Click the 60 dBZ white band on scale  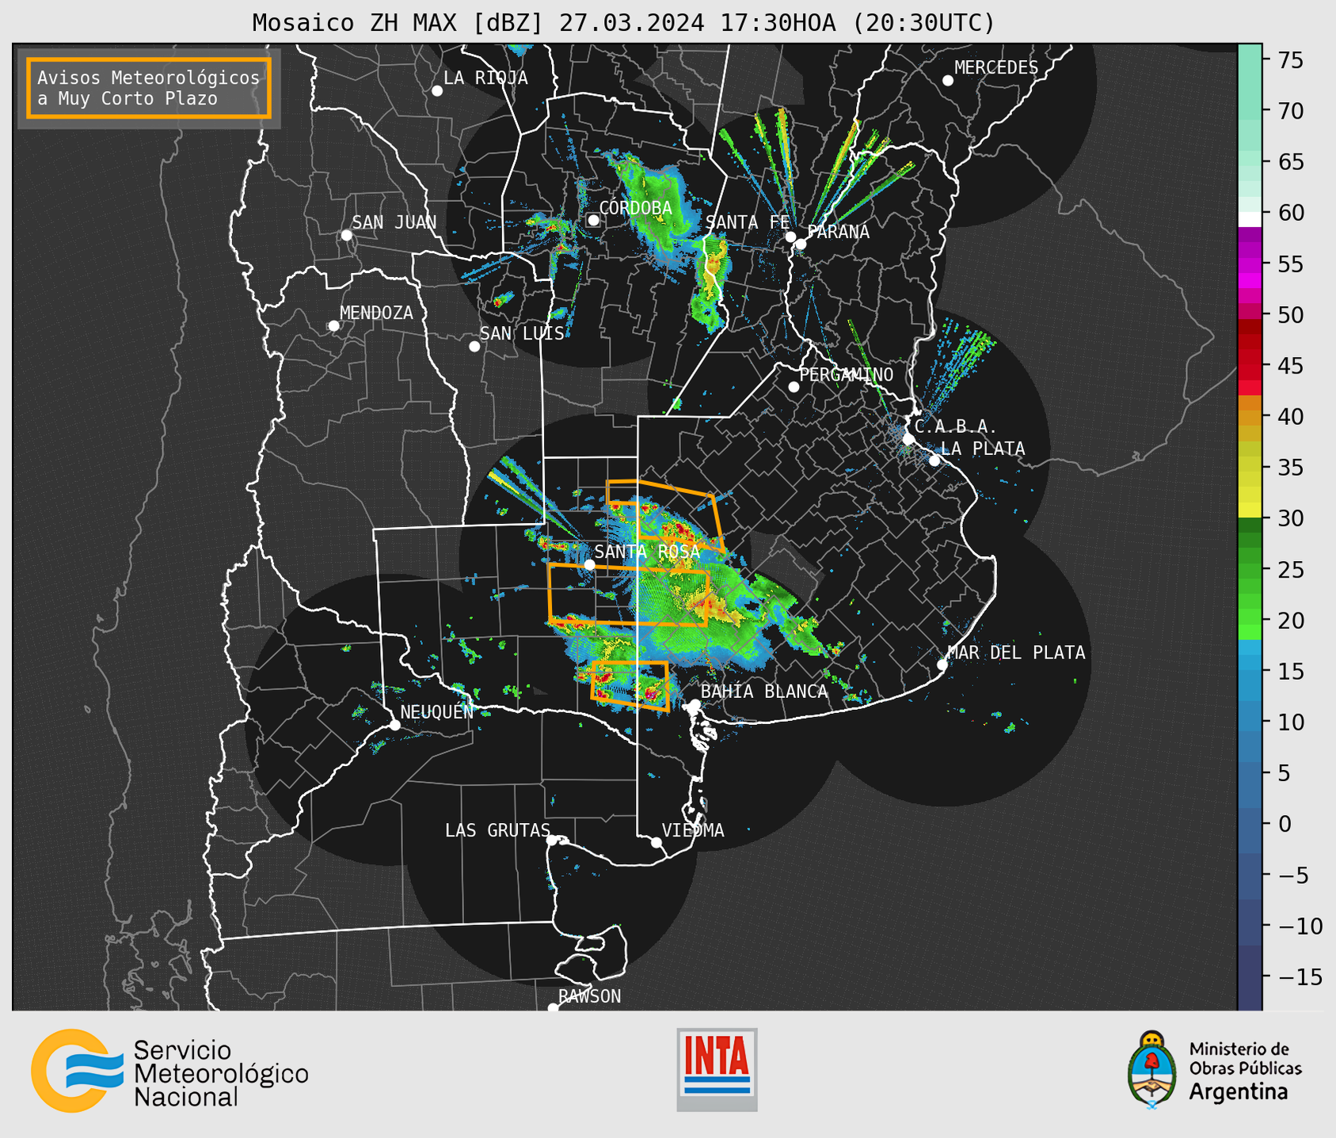coord(1250,219)
